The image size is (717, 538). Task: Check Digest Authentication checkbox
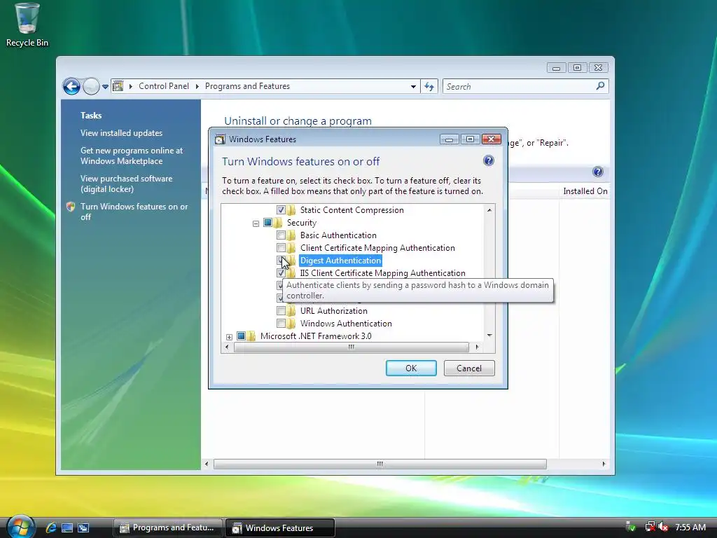(280, 261)
